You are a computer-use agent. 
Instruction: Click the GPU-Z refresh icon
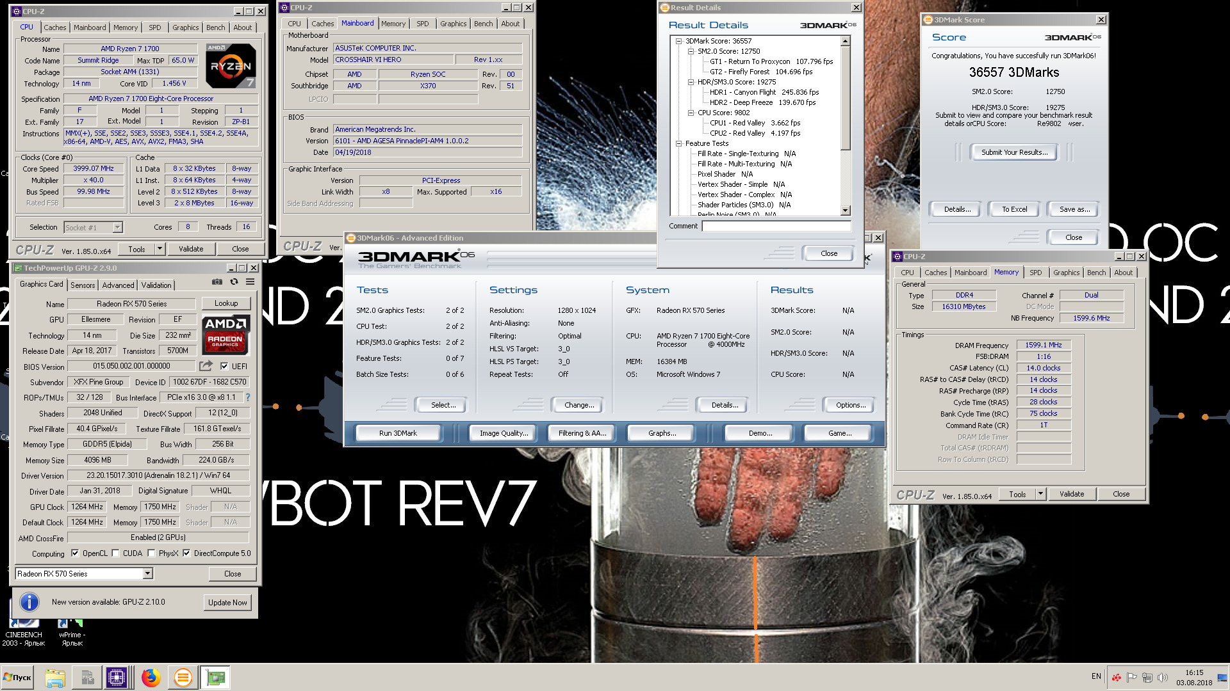tap(234, 282)
